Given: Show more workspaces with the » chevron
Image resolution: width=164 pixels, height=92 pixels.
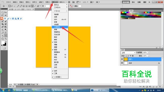Looking at the screenshot, I should point(149,2).
